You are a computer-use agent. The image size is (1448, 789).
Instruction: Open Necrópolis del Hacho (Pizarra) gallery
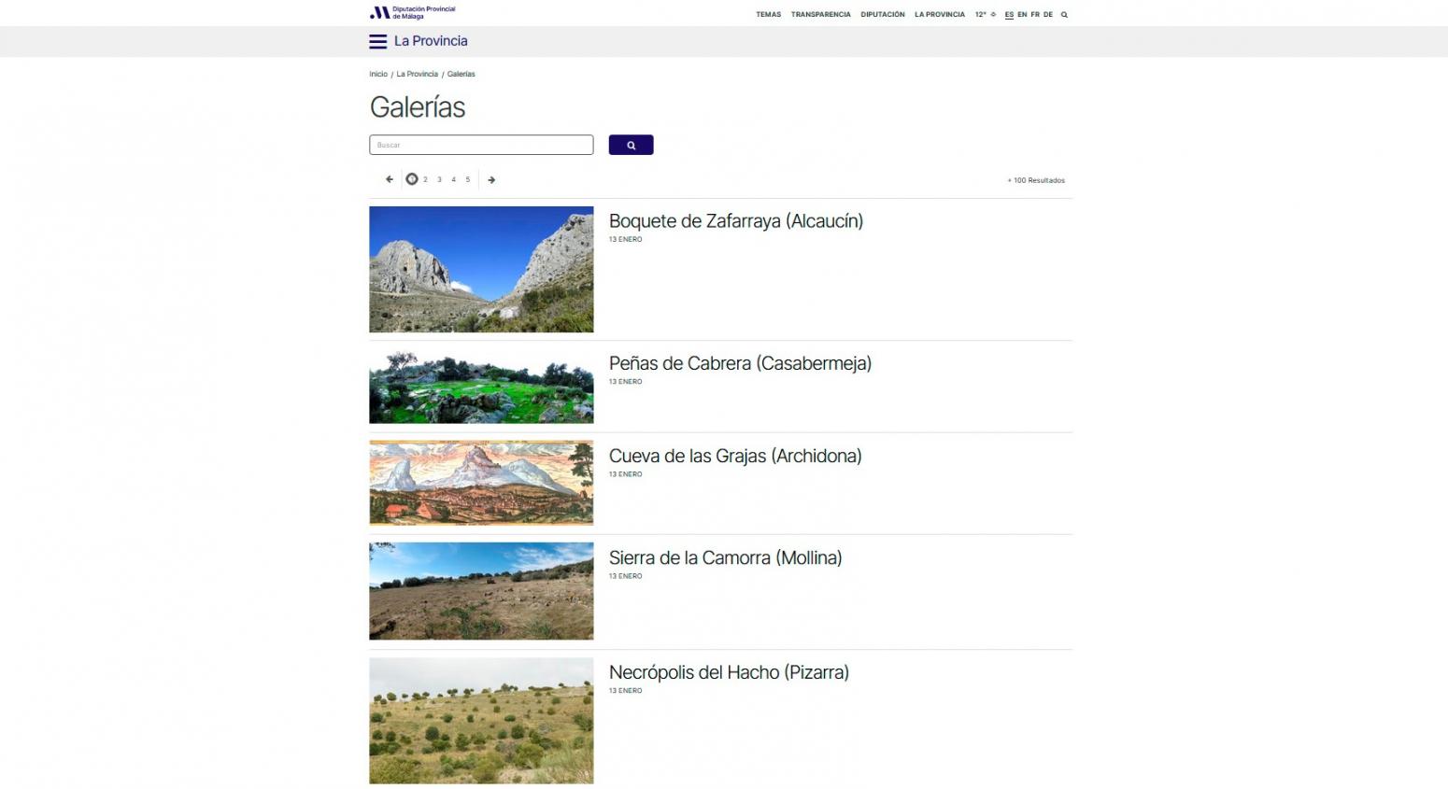[729, 672]
